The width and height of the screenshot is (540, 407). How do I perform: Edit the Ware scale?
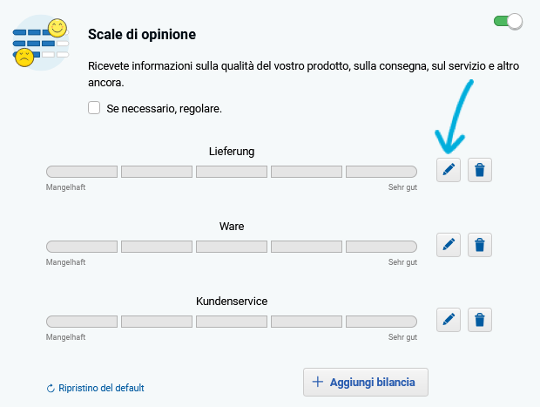tap(448, 245)
